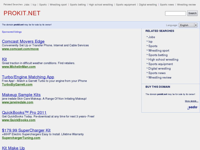Open the Kit sponsored listing title
200x150 pixels.
pos(4,59)
